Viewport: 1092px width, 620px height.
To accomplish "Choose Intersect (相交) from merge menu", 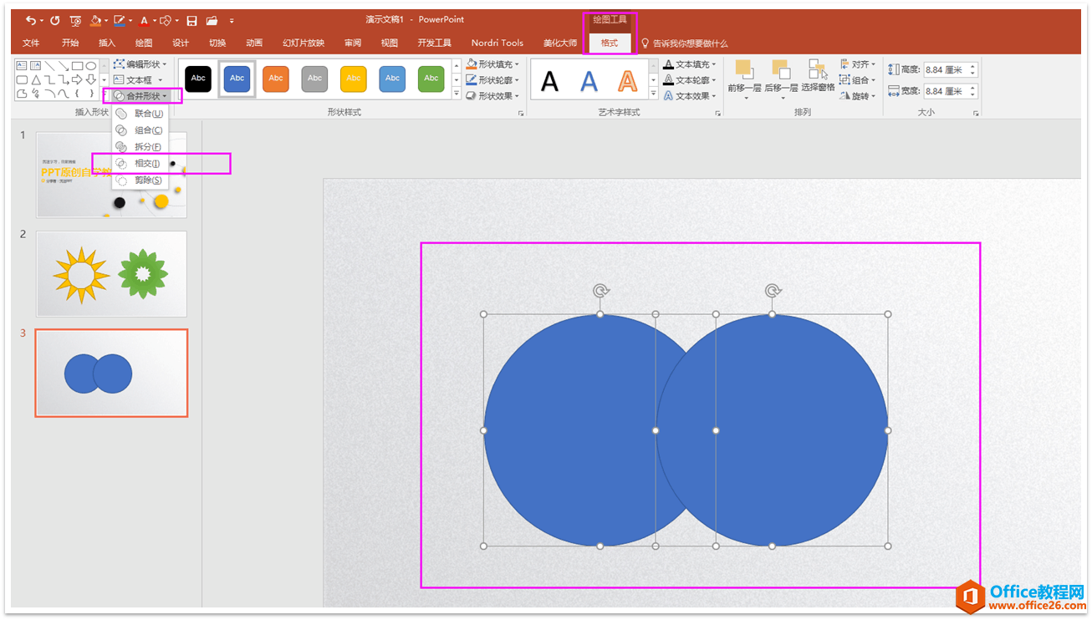I will click(x=140, y=164).
